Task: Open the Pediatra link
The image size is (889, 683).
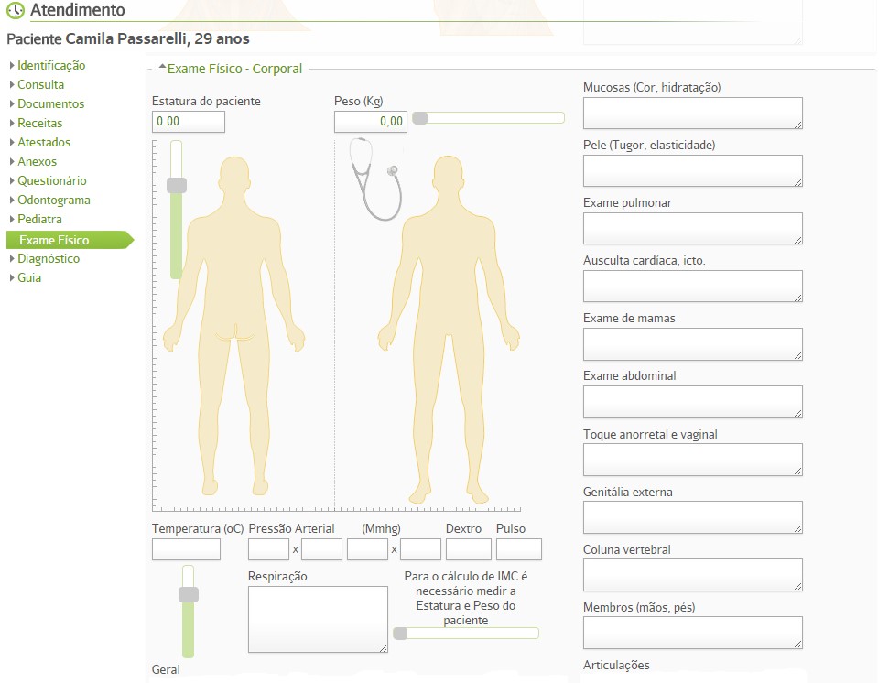Action: tap(39, 220)
